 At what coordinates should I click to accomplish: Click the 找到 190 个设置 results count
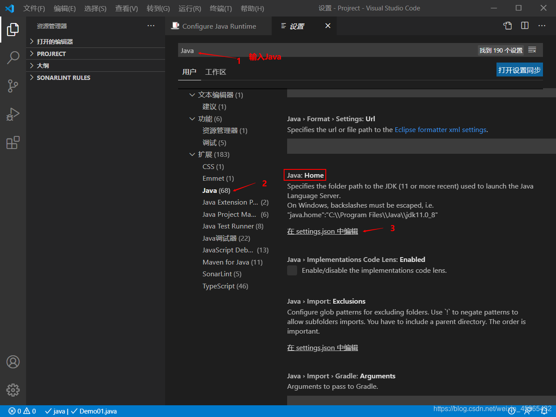click(x=501, y=50)
